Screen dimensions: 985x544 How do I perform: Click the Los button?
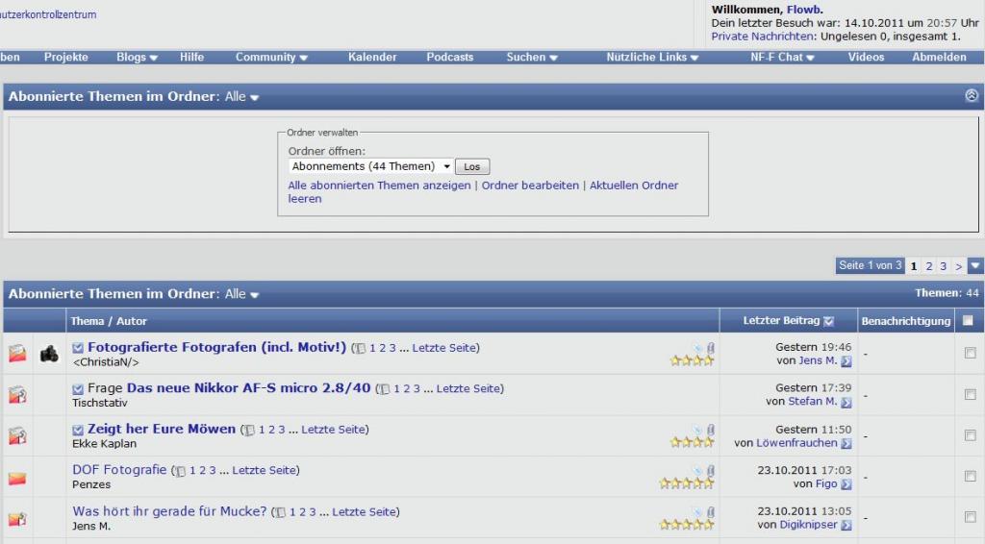pos(471,167)
